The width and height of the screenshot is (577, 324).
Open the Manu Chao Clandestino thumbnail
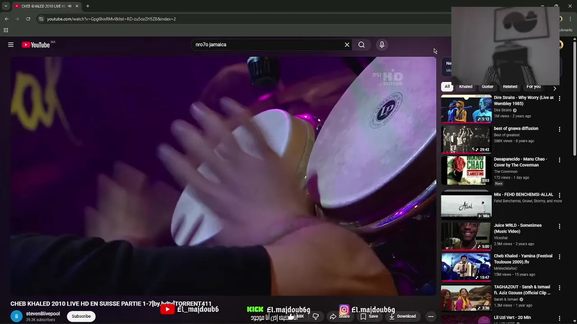pyautogui.click(x=466, y=170)
